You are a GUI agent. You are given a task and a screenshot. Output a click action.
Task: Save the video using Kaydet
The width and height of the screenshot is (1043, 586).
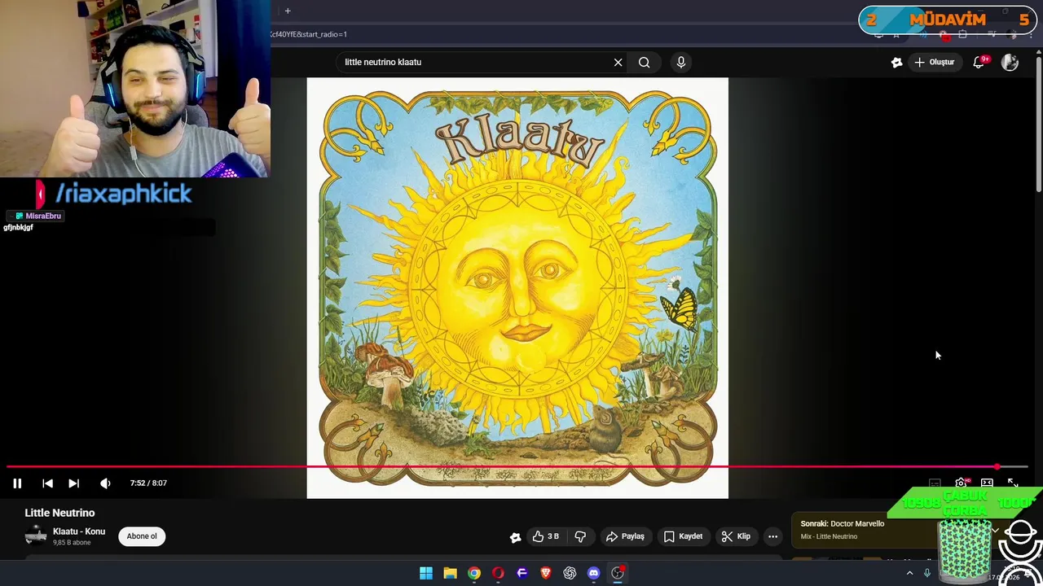pyautogui.click(x=683, y=536)
